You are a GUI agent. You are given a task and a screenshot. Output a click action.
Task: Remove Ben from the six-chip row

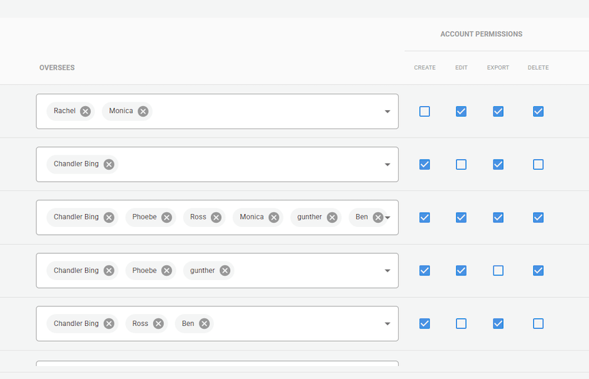[x=378, y=217]
